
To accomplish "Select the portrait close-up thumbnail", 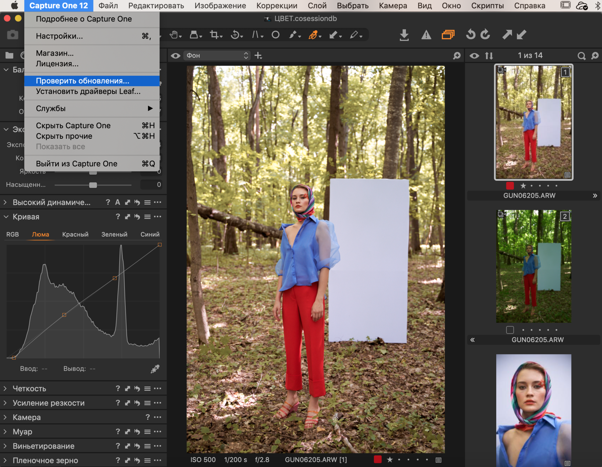I will pos(534,410).
